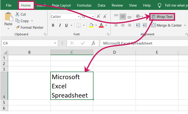
Task: Decrease font size with smaller A
Action: (105, 16)
